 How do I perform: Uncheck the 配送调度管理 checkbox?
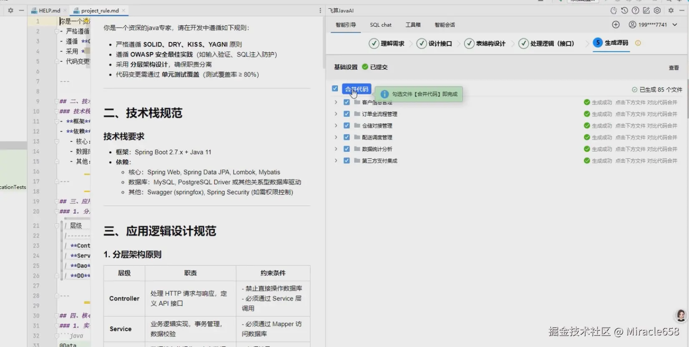tap(347, 137)
